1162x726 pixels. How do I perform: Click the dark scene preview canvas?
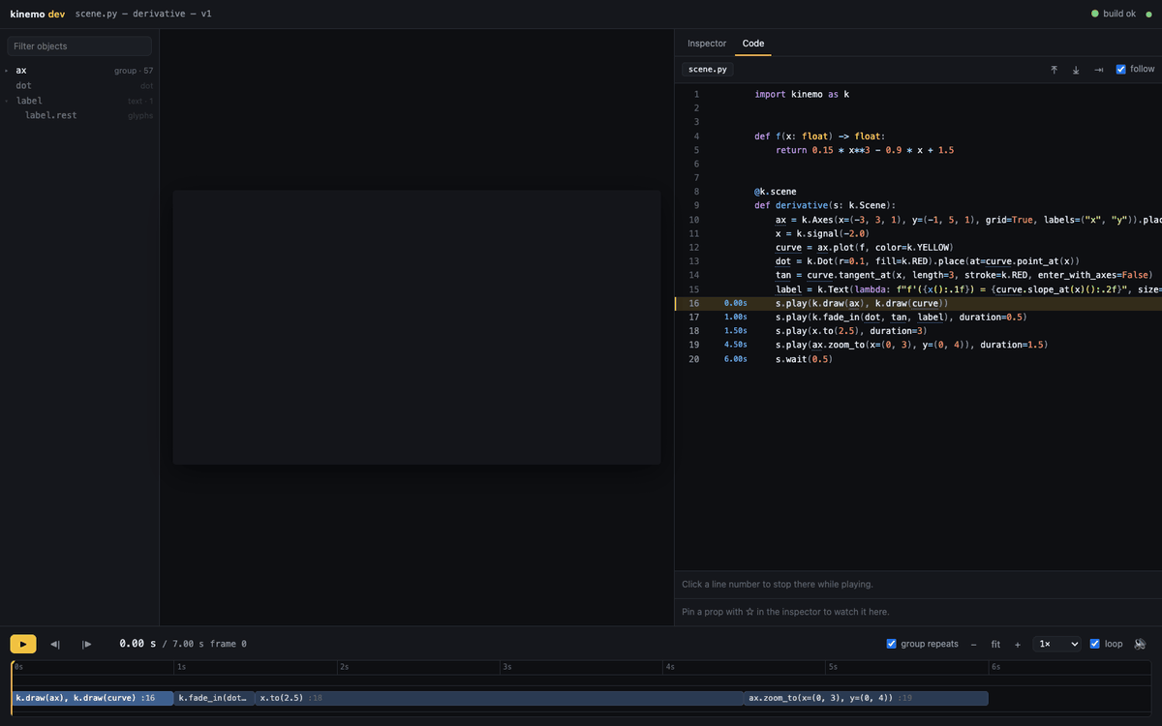(x=416, y=327)
